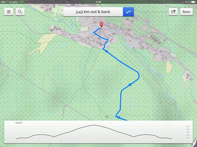The height and width of the screenshot is (147, 197).
Task: Tap the shelter icon near route bend
Action: (x=107, y=117)
